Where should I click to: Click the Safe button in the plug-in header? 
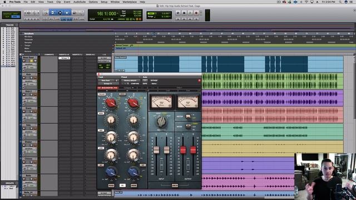pos(145,84)
